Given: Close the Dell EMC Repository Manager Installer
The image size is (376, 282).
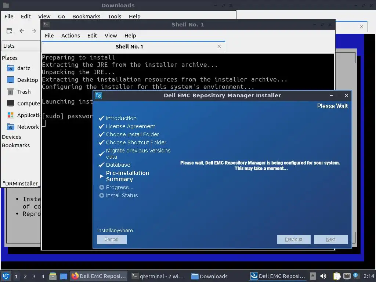Looking at the screenshot, I should coord(347,95).
